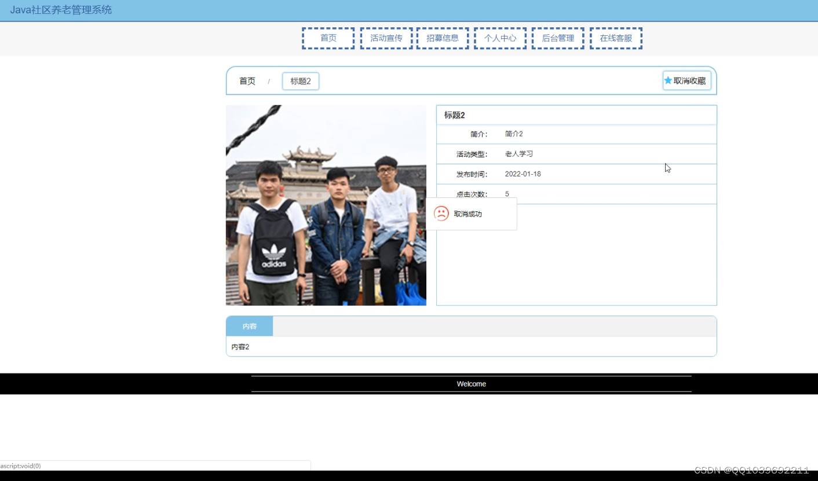Click the 取消收藏 favorite button
The width and height of the screenshot is (818, 481).
(x=686, y=80)
